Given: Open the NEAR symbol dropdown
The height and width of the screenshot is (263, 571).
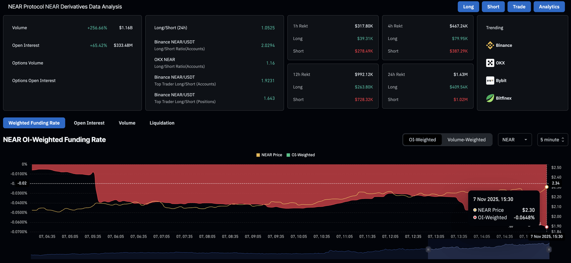Looking at the screenshot, I should 514,139.
